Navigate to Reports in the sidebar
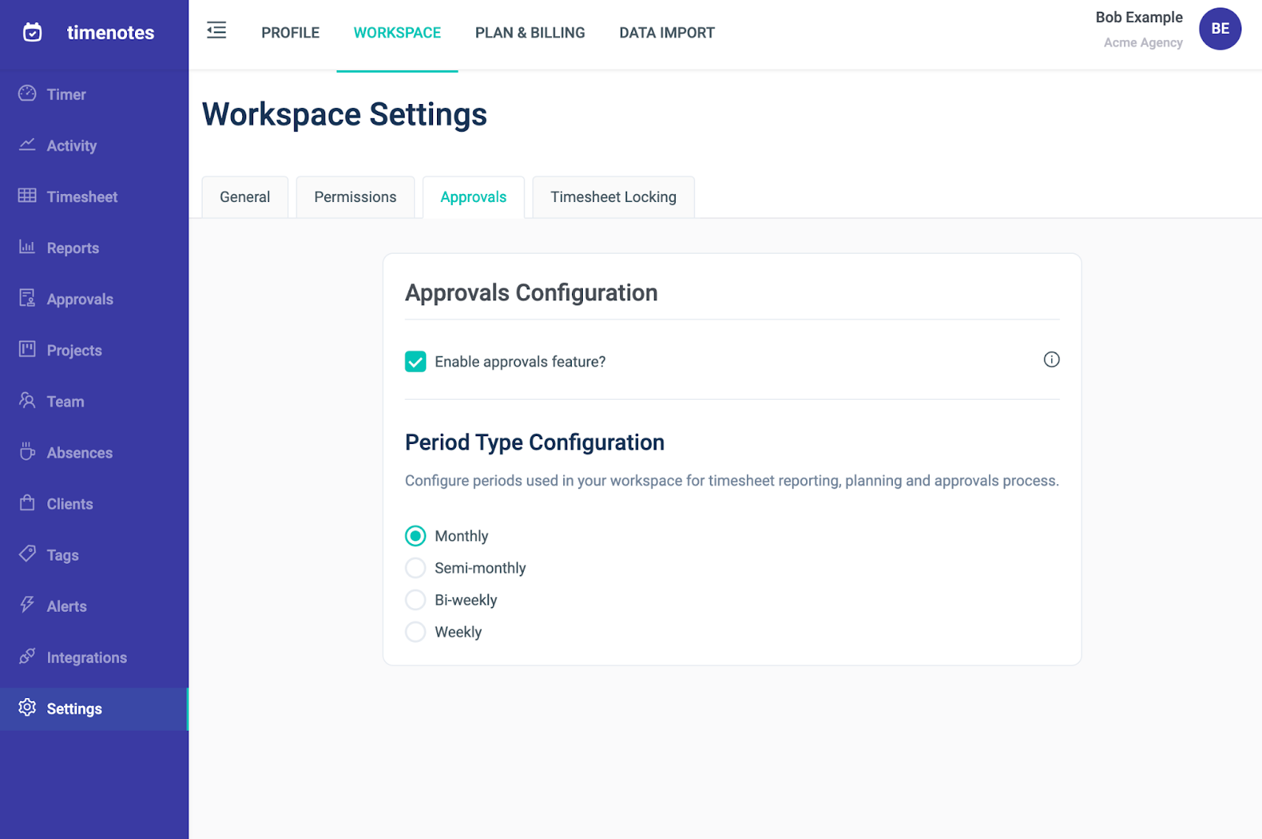The image size is (1262, 839). (x=94, y=248)
